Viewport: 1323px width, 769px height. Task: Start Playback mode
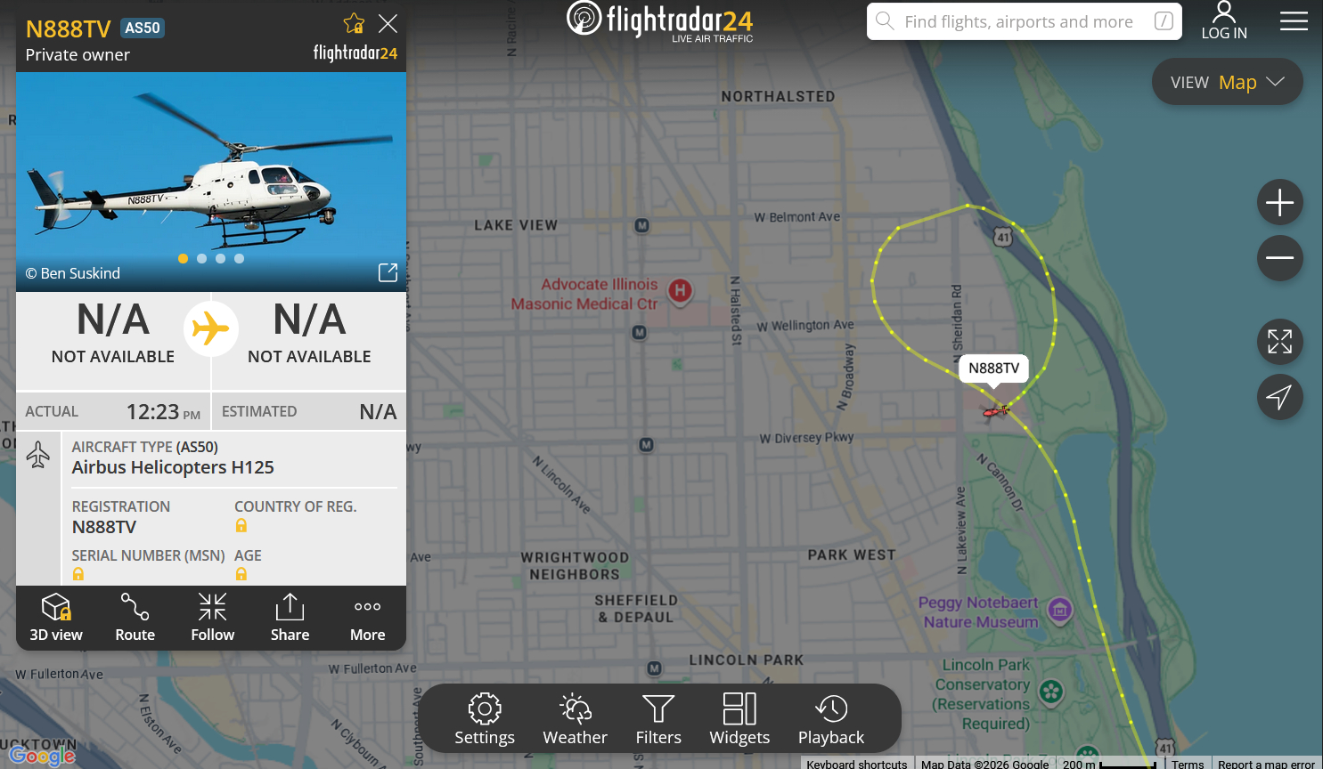coord(831,719)
